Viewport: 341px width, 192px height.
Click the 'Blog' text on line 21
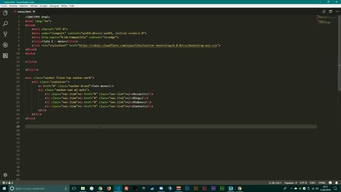pyautogui.click(x=136, y=98)
